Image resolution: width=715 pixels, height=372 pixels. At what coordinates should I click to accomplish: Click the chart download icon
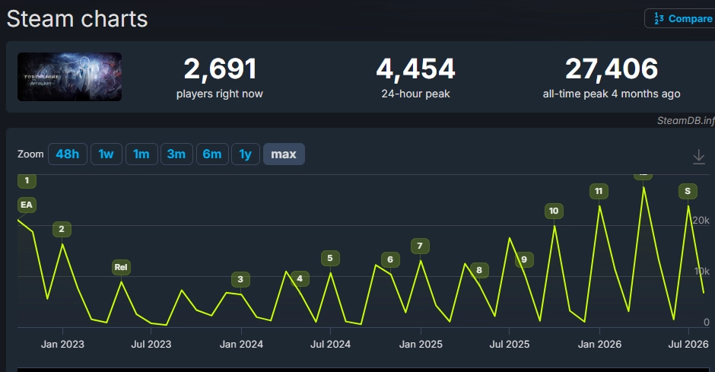(698, 157)
